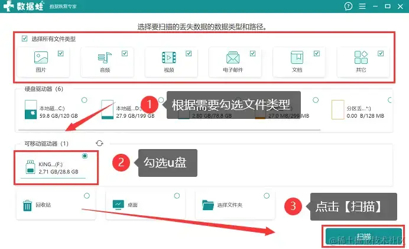Click the 视频 video type icon

pos(169,58)
